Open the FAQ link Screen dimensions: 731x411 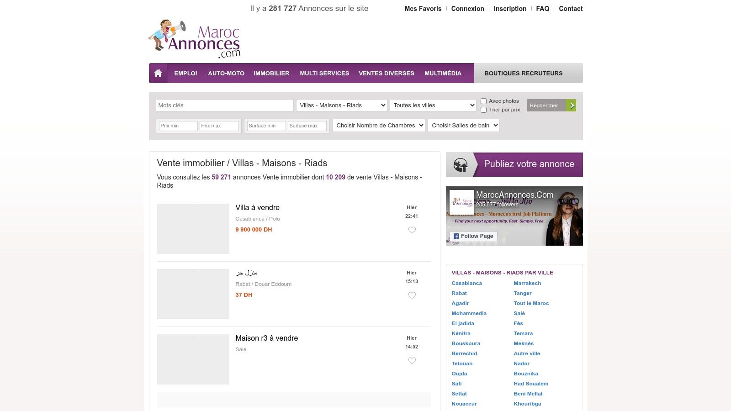point(543,9)
